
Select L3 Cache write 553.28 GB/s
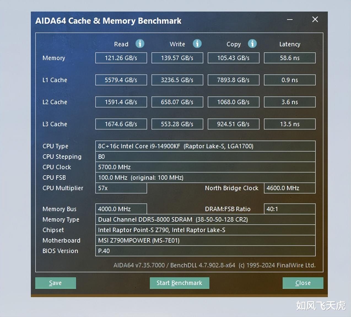click(177, 124)
